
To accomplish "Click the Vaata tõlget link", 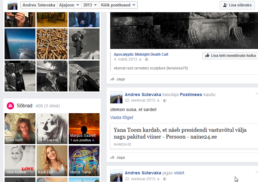I will [x=122, y=117].
